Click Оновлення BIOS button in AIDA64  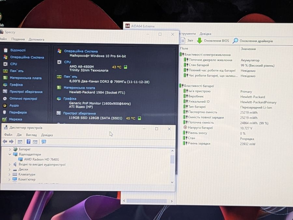213,41
